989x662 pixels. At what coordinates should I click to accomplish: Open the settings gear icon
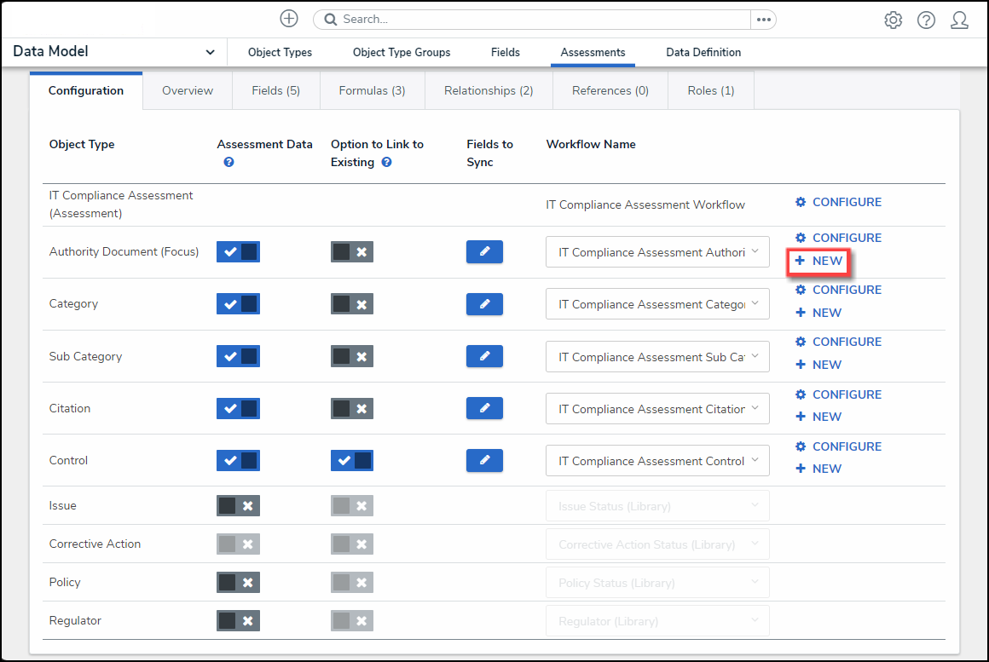coord(893,20)
